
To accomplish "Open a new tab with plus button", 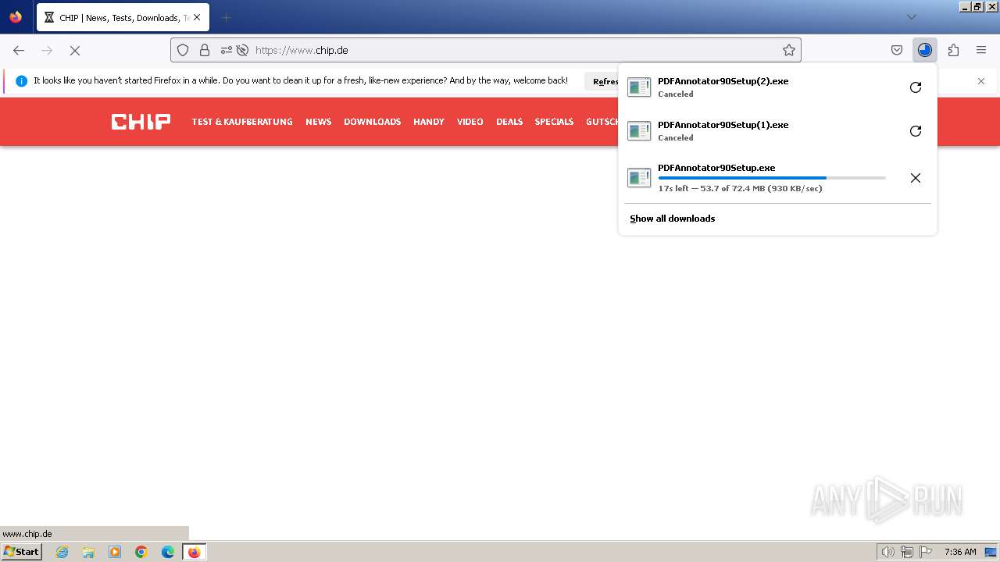I will 226,17.
